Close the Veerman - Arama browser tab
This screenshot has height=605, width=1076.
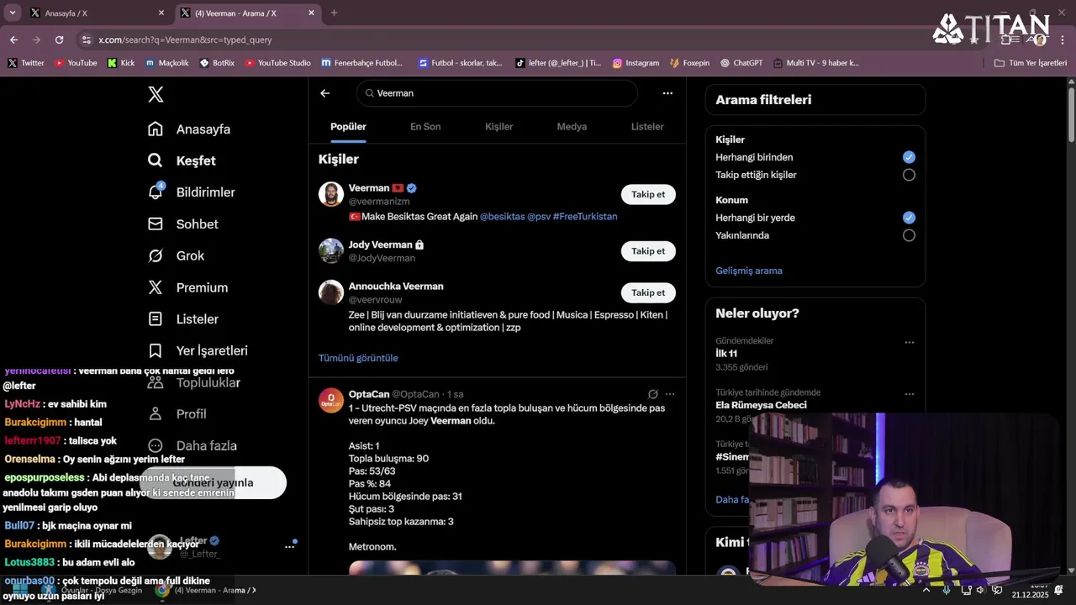[311, 13]
